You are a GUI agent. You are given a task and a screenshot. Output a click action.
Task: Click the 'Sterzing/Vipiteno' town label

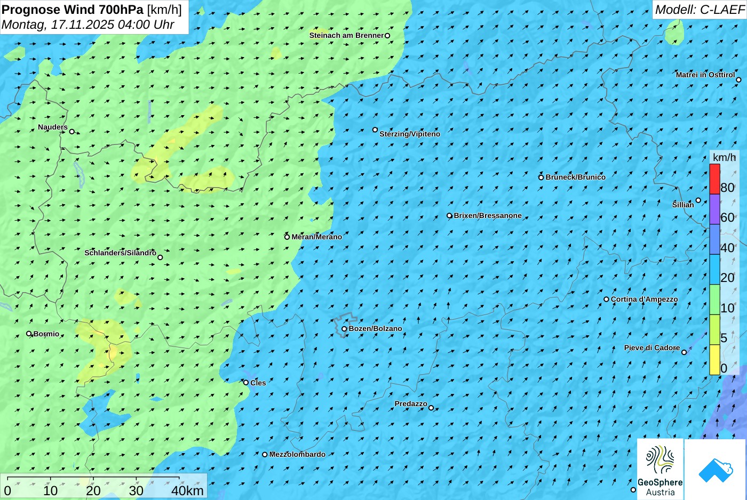point(410,134)
